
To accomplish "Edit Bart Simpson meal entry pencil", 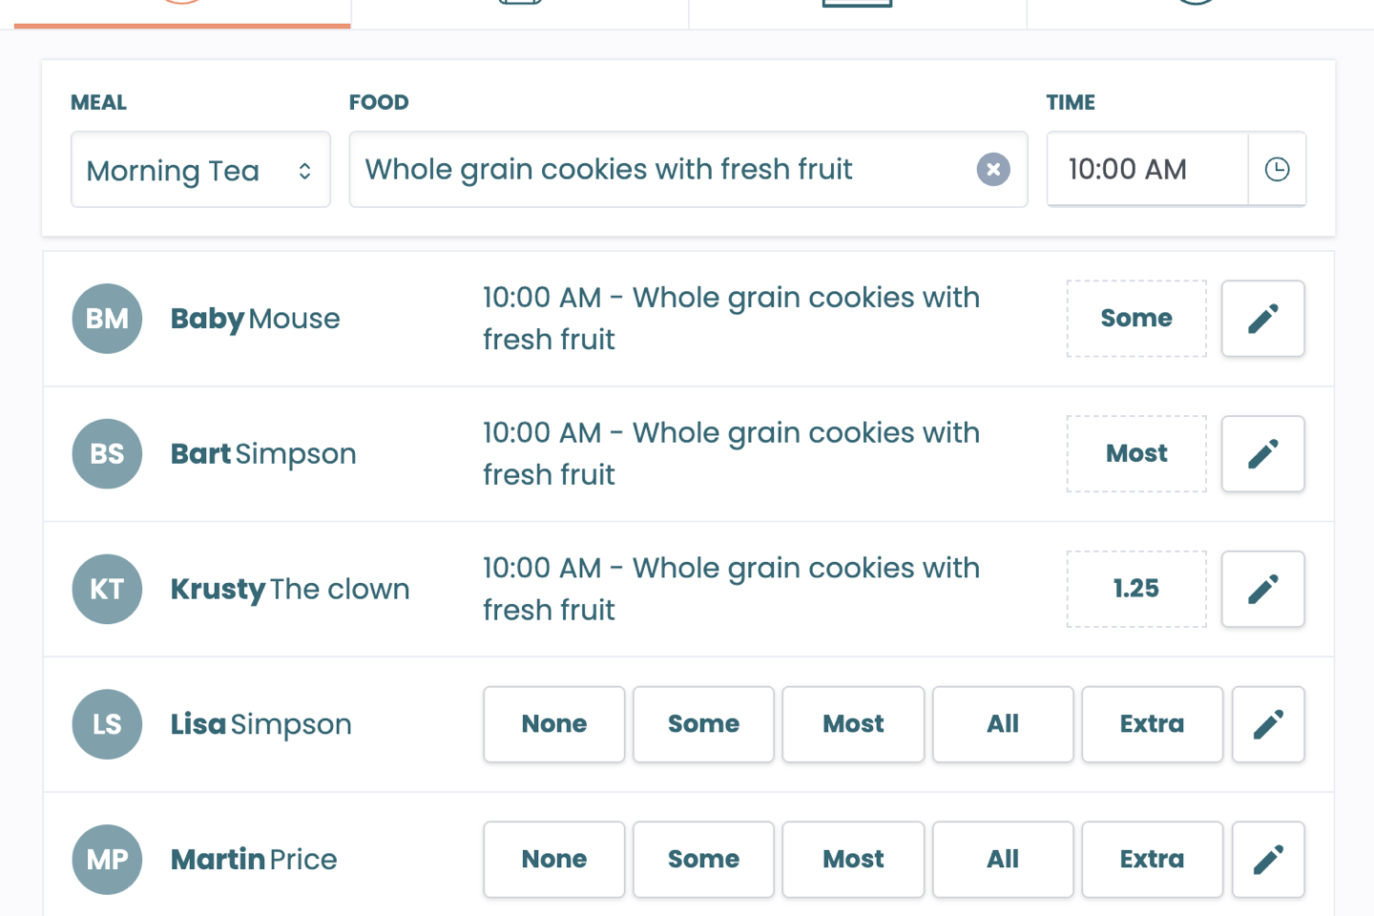I will click(1263, 454).
